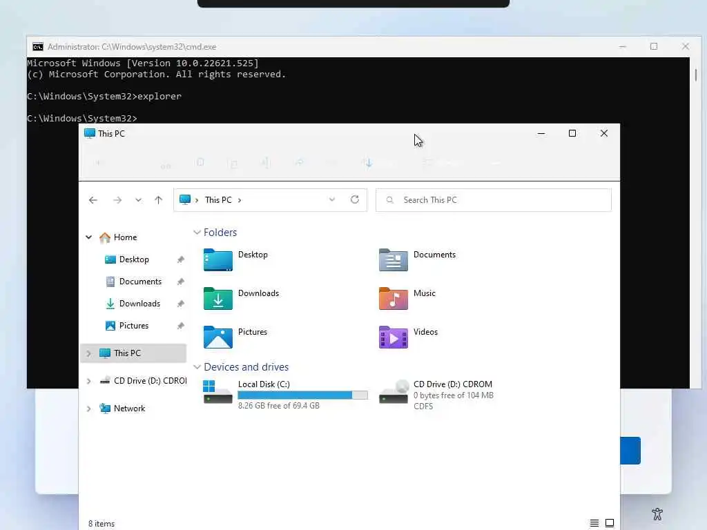Select the Desktop folder icon in Folders
707x530 pixels.
pyautogui.click(x=217, y=260)
